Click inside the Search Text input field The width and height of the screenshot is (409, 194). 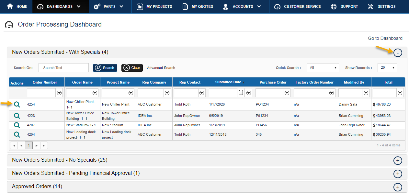tap(63, 68)
